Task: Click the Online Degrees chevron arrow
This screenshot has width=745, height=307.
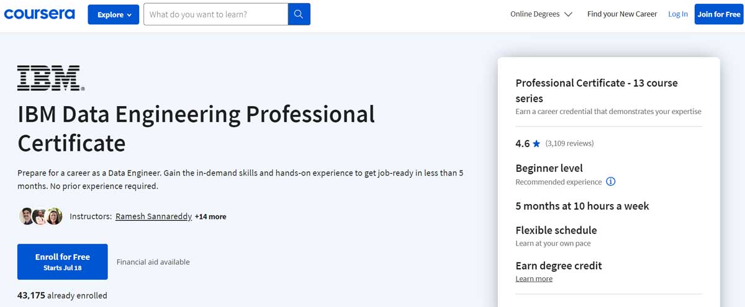Action: pos(567,14)
